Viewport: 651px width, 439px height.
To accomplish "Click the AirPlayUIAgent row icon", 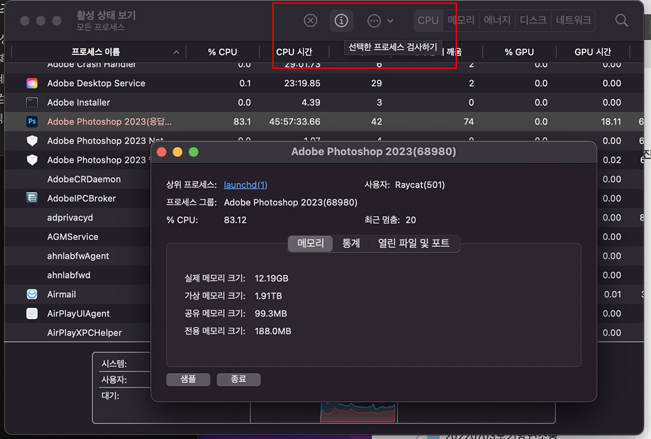I will click(x=32, y=313).
